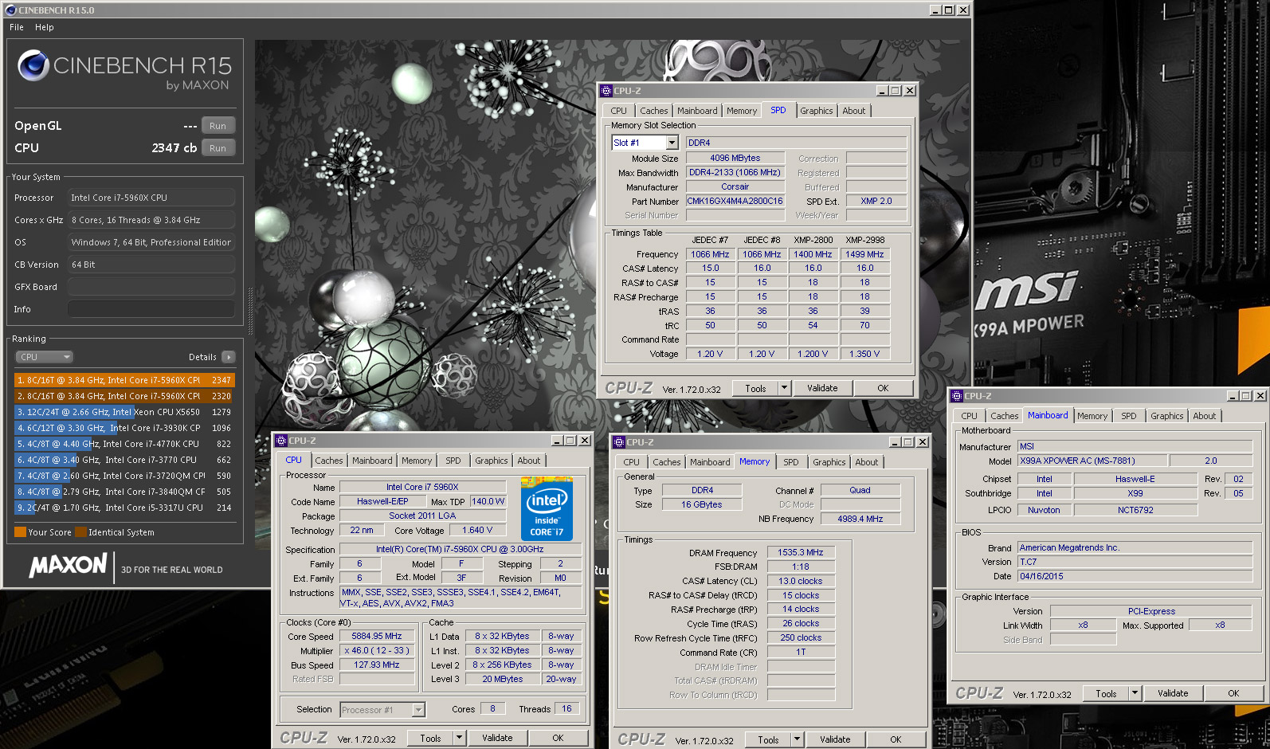The width and height of the screenshot is (1270, 749).
Task: Click the Cinebench title bar app icon
Action: [x=10, y=10]
